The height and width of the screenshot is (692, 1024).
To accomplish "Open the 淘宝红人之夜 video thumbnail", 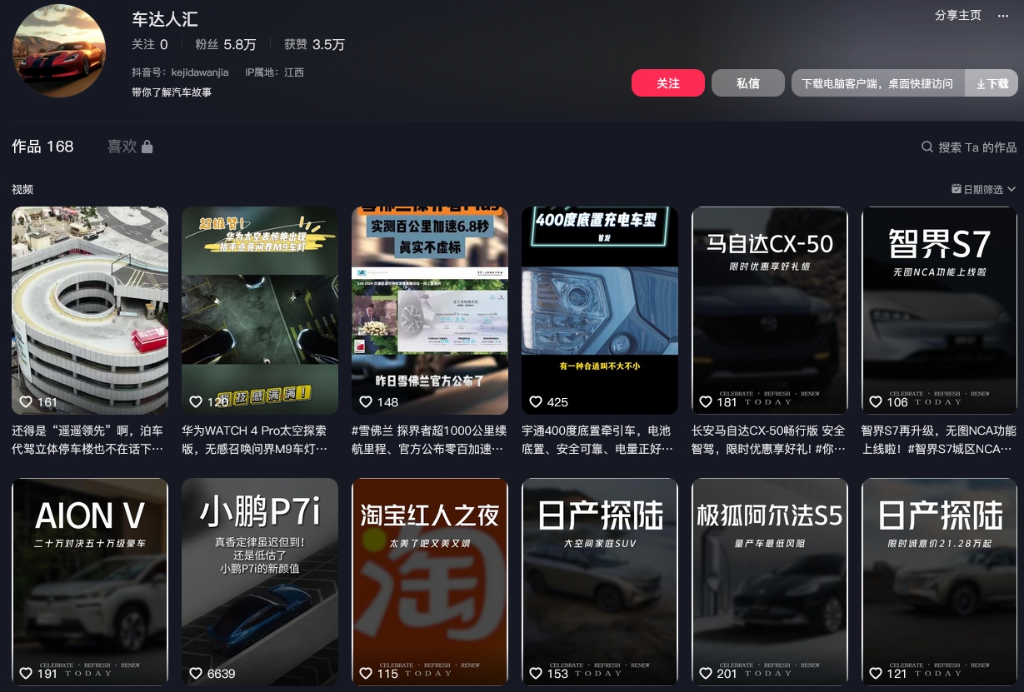I will 430,582.
